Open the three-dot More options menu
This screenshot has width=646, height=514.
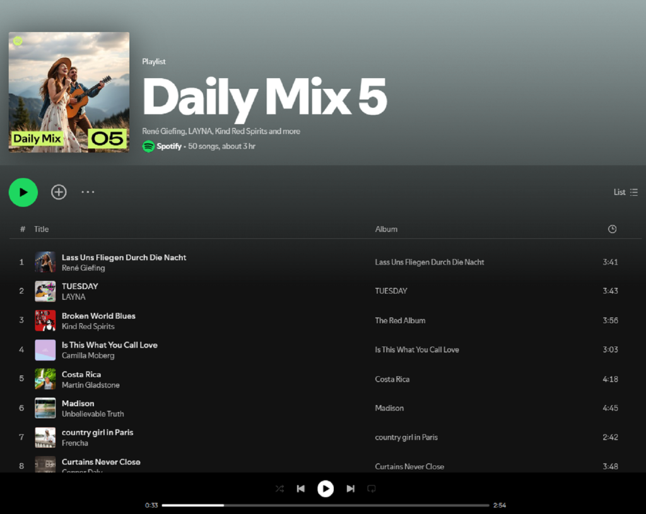pyautogui.click(x=88, y=192)
